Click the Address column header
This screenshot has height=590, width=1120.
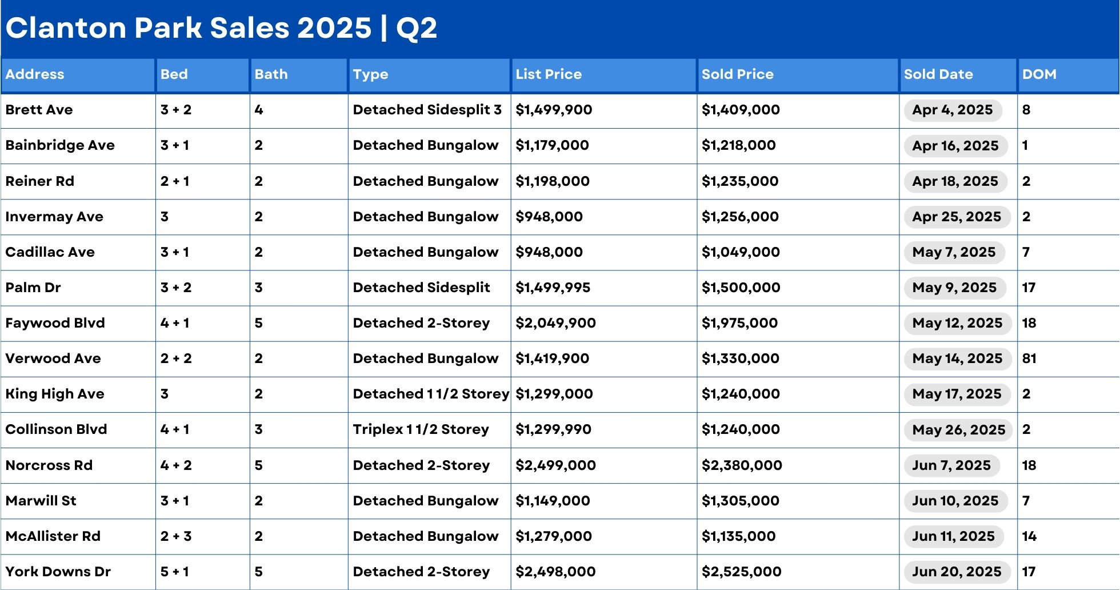click(x=35, y=74)
